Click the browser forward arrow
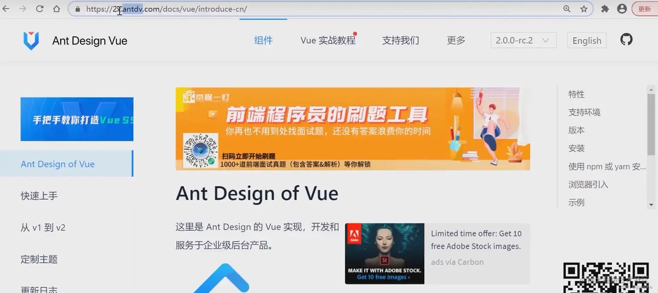 [x=23, y=9]
